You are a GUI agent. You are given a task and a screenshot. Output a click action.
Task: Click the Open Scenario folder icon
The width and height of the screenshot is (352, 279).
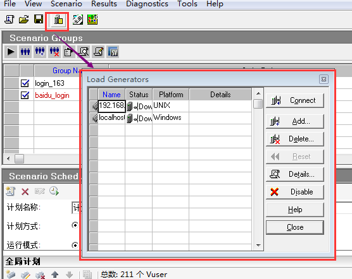[x=24, y=20]
